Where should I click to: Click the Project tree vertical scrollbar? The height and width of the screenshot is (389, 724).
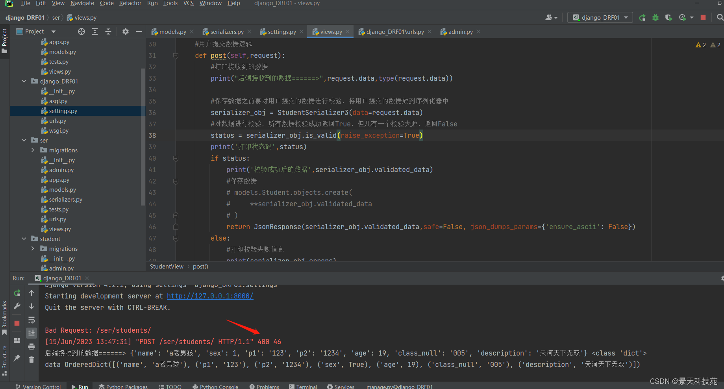pos(143,137)
